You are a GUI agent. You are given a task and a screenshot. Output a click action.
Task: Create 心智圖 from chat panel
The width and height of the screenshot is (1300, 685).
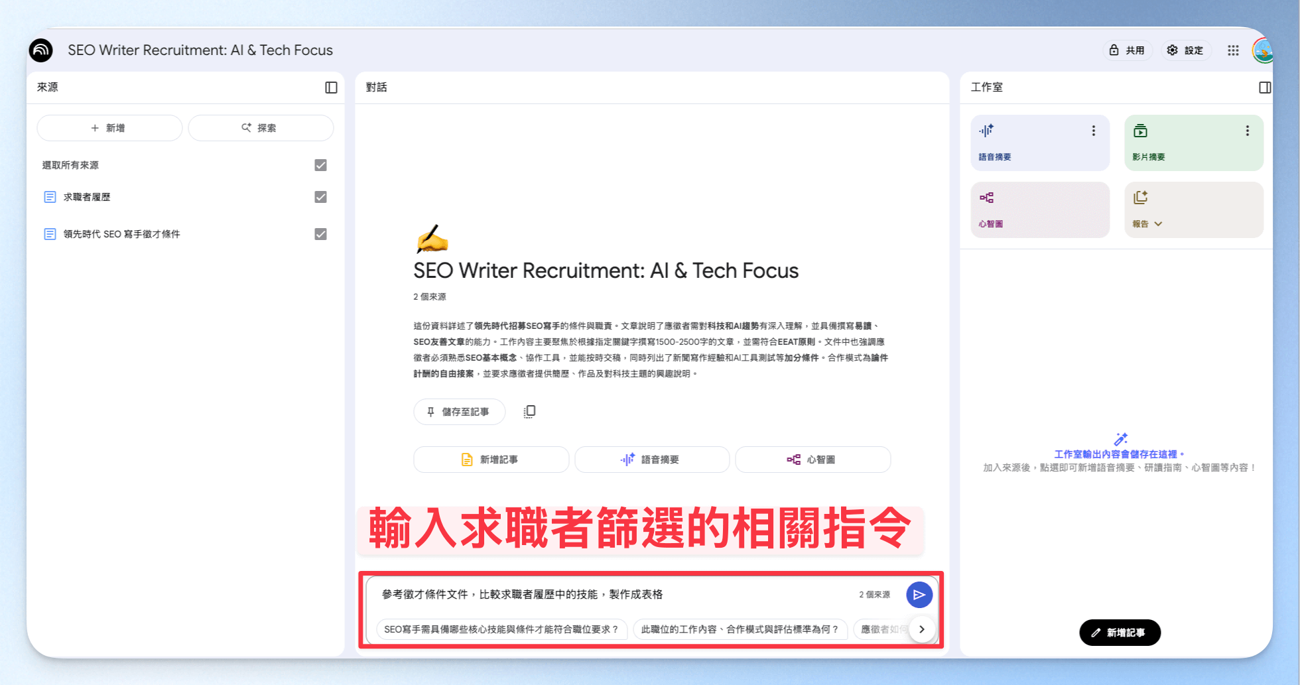pos(812,460)
